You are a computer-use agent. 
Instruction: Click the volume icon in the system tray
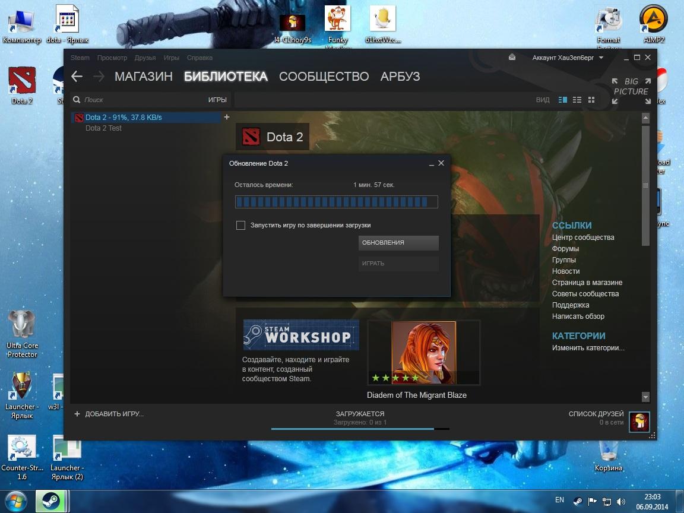coord(621,502)
